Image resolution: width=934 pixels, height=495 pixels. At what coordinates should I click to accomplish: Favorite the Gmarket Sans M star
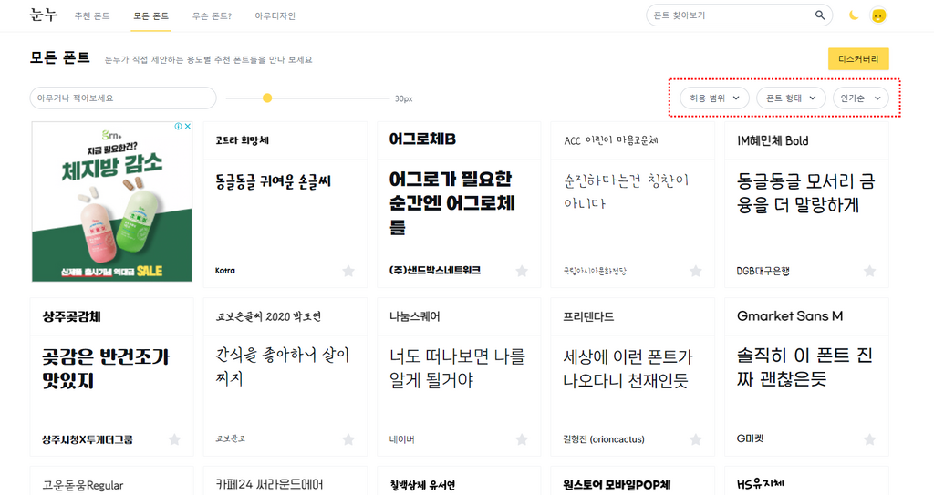coord(869,439)
